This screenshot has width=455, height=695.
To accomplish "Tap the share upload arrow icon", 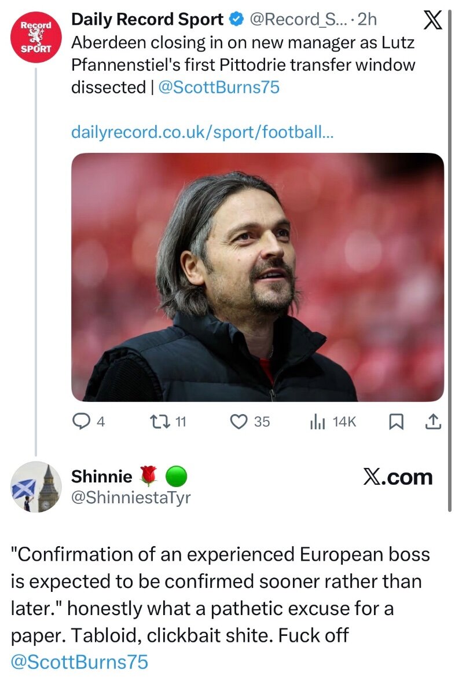I will point(432,422).
